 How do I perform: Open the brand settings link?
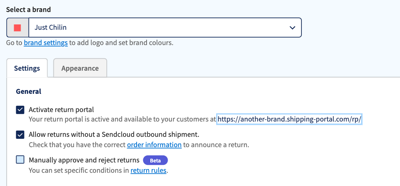(x=46, y=43)
